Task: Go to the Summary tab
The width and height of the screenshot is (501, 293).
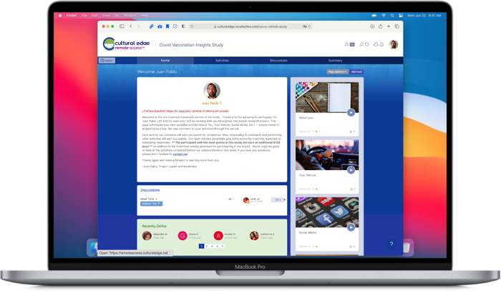Action: pos(335,61)
